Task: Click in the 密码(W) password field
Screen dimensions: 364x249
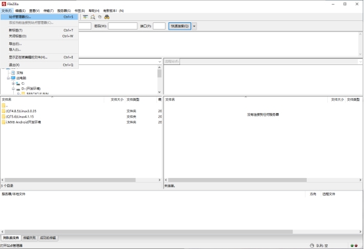Action: coord(123,26)
